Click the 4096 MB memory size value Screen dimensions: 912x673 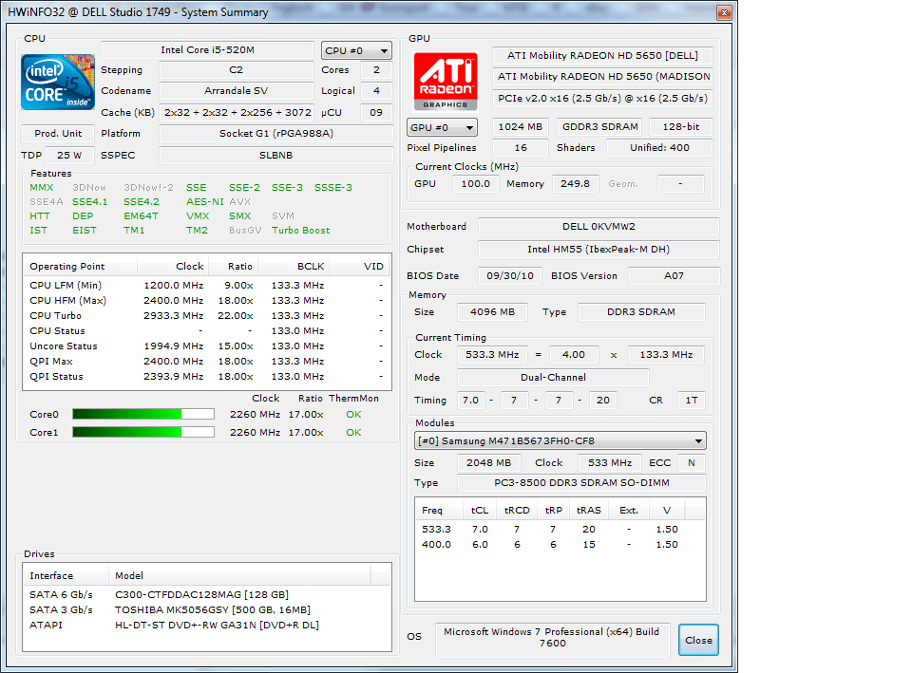[493, 311]
